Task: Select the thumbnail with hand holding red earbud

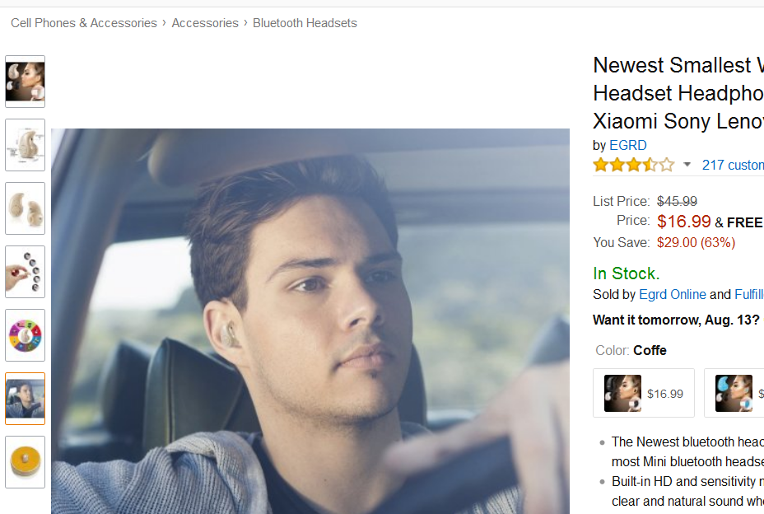Action: click(26, 272)
